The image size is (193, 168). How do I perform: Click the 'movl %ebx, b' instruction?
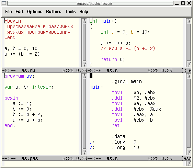[x=132, y=120]
